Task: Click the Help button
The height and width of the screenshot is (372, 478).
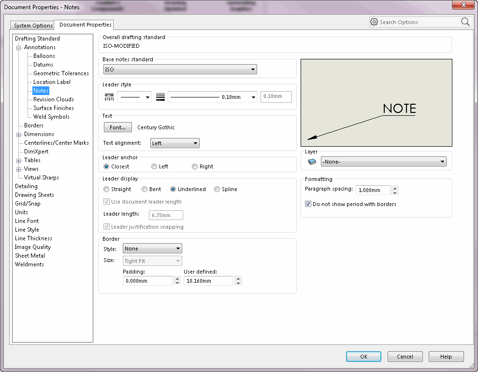Action: tap(446, 357)
